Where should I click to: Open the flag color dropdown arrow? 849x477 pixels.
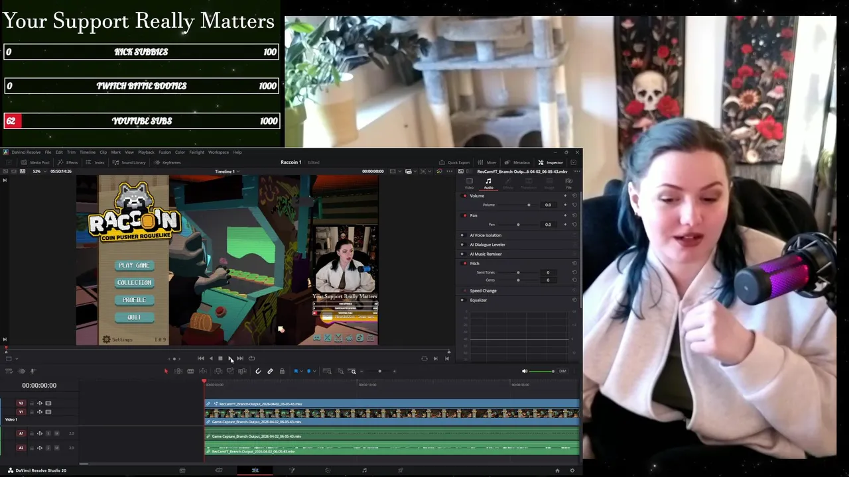[x=302, y=371]
